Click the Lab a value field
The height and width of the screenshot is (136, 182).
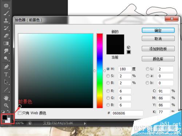[x=165, y=76]
